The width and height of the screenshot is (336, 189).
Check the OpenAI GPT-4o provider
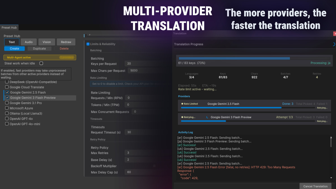point(7,118)
